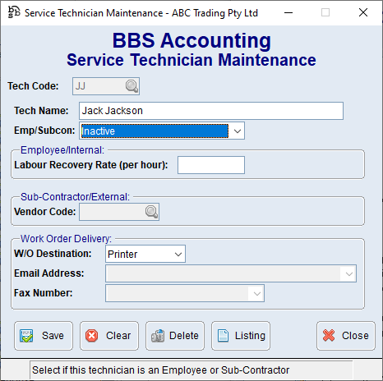383x381 pixels.
Task: Click the Delete button's shredder icon
Action: point(158,336)
